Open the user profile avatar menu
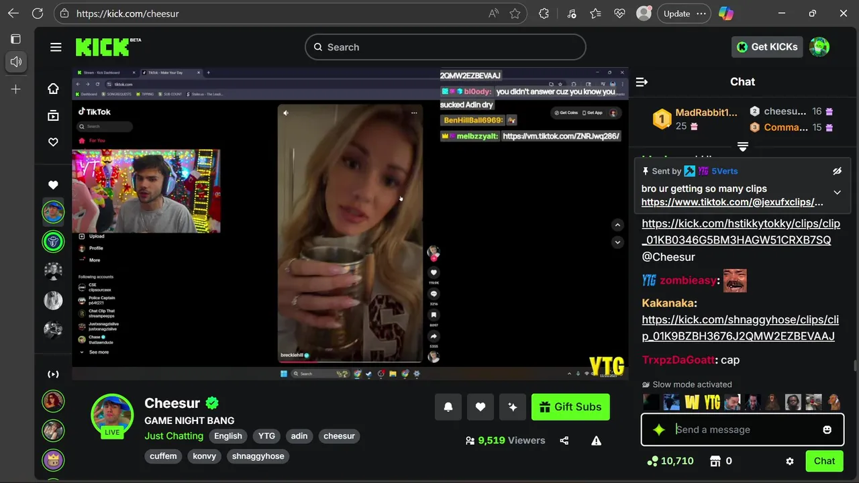The width and height of the screenshot is (859, 483). 819,47
